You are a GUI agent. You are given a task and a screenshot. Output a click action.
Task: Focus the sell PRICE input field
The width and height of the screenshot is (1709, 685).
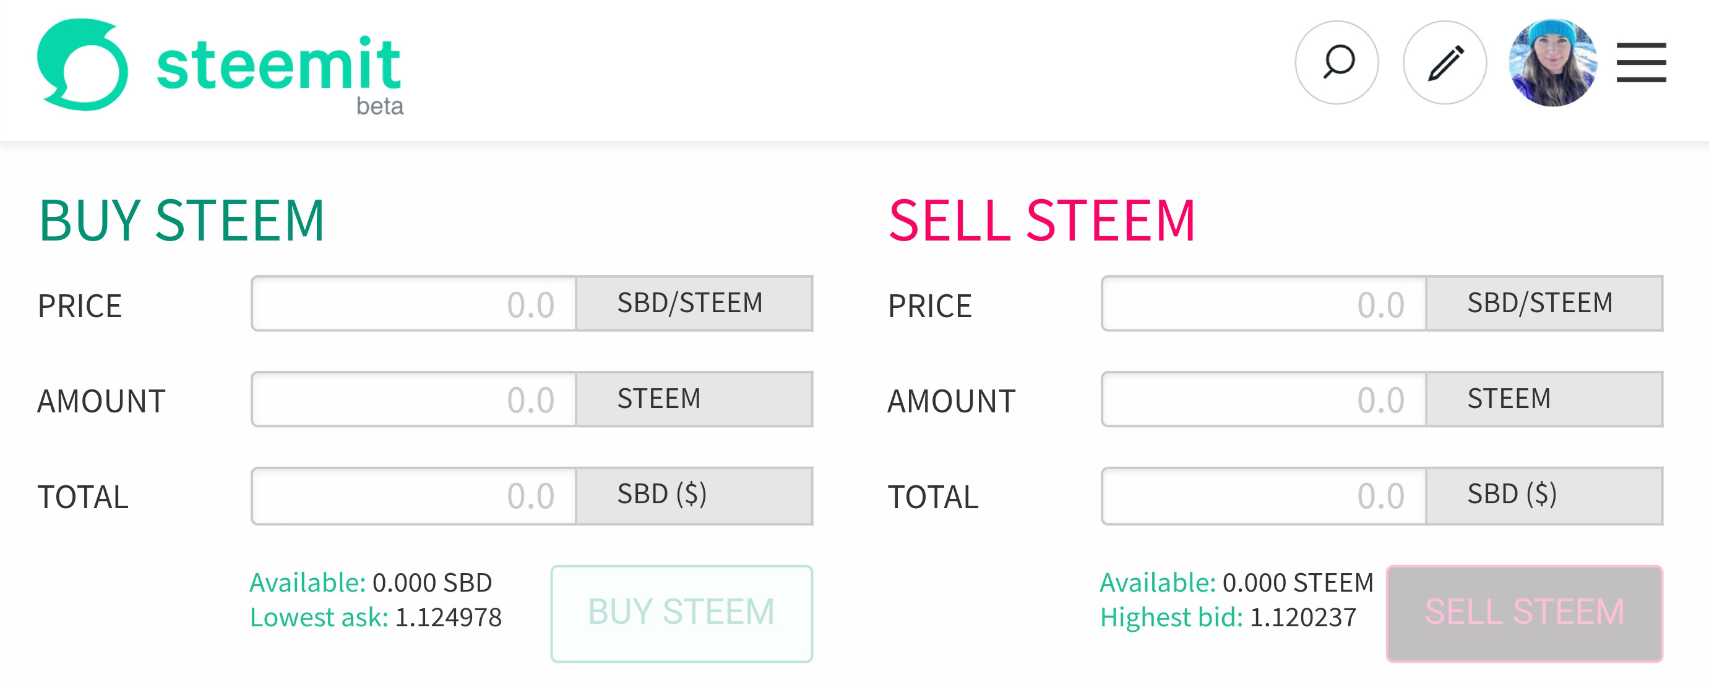pos(1264,304)
